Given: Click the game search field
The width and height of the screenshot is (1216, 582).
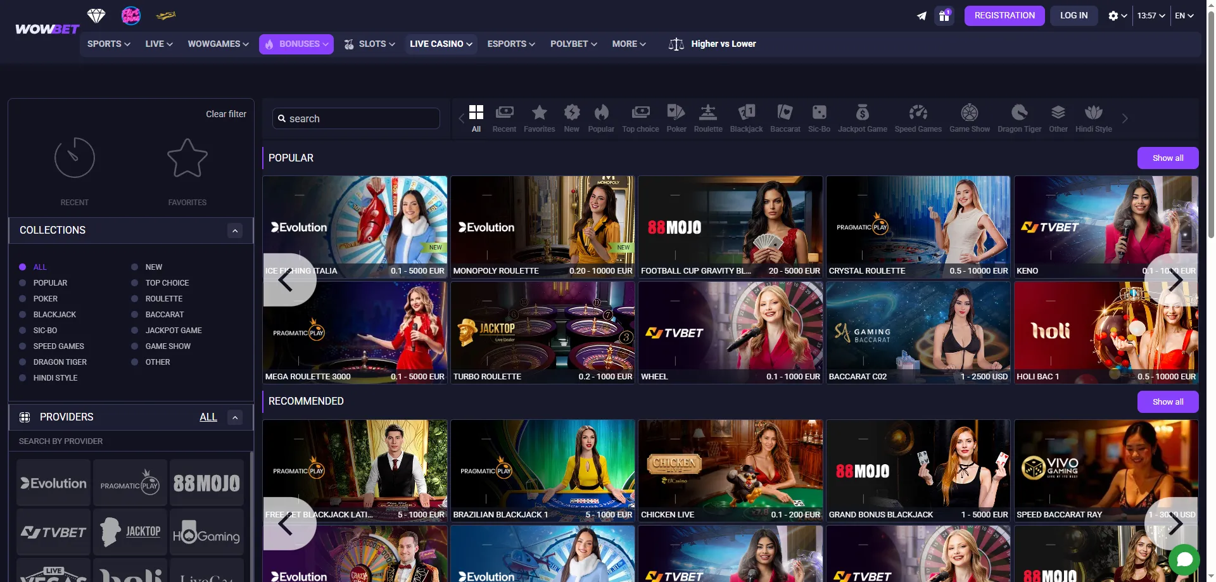Looking at the screenshot, I should click(x=356, y=118).
